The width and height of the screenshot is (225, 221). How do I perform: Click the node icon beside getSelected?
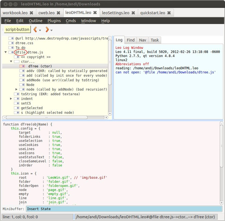(17, 108)
